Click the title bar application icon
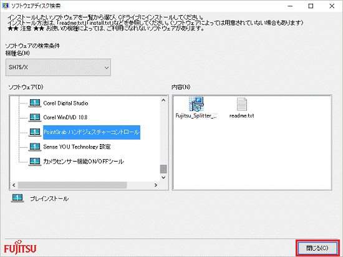The width and height of the screenshot is (343, 257). pos(5,6)
